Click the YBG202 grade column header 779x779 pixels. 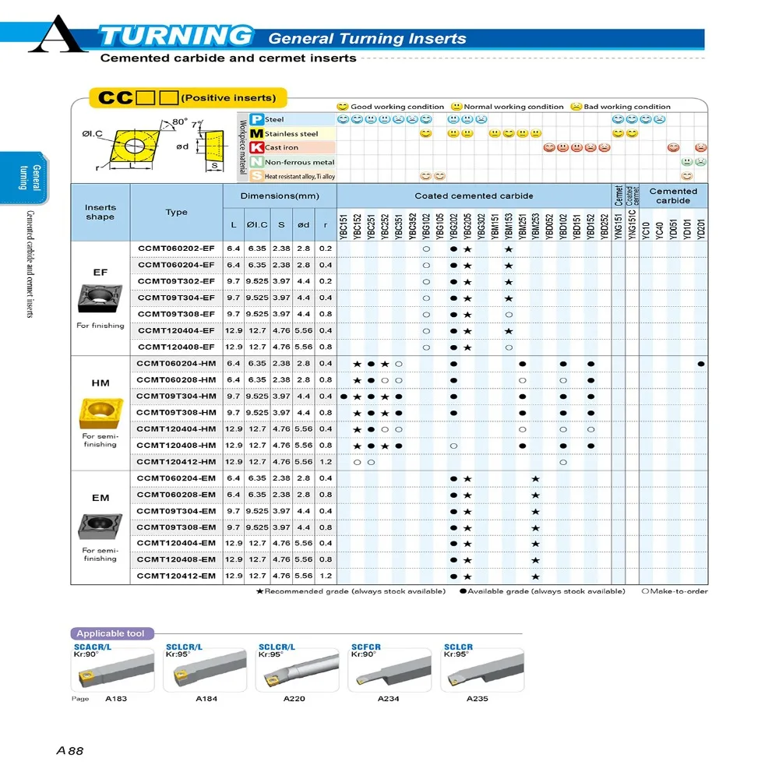(453, 227)
